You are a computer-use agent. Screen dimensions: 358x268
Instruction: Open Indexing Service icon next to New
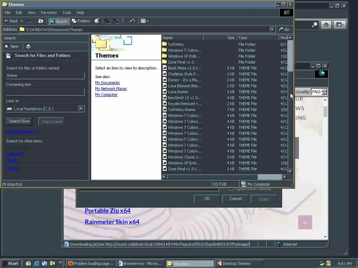coord(28,46)
